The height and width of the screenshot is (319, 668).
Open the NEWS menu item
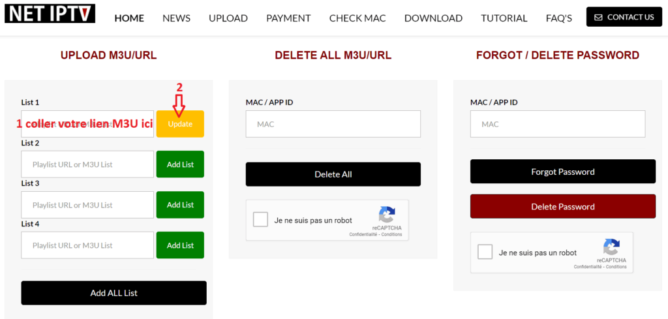click(x=176, y=18)
